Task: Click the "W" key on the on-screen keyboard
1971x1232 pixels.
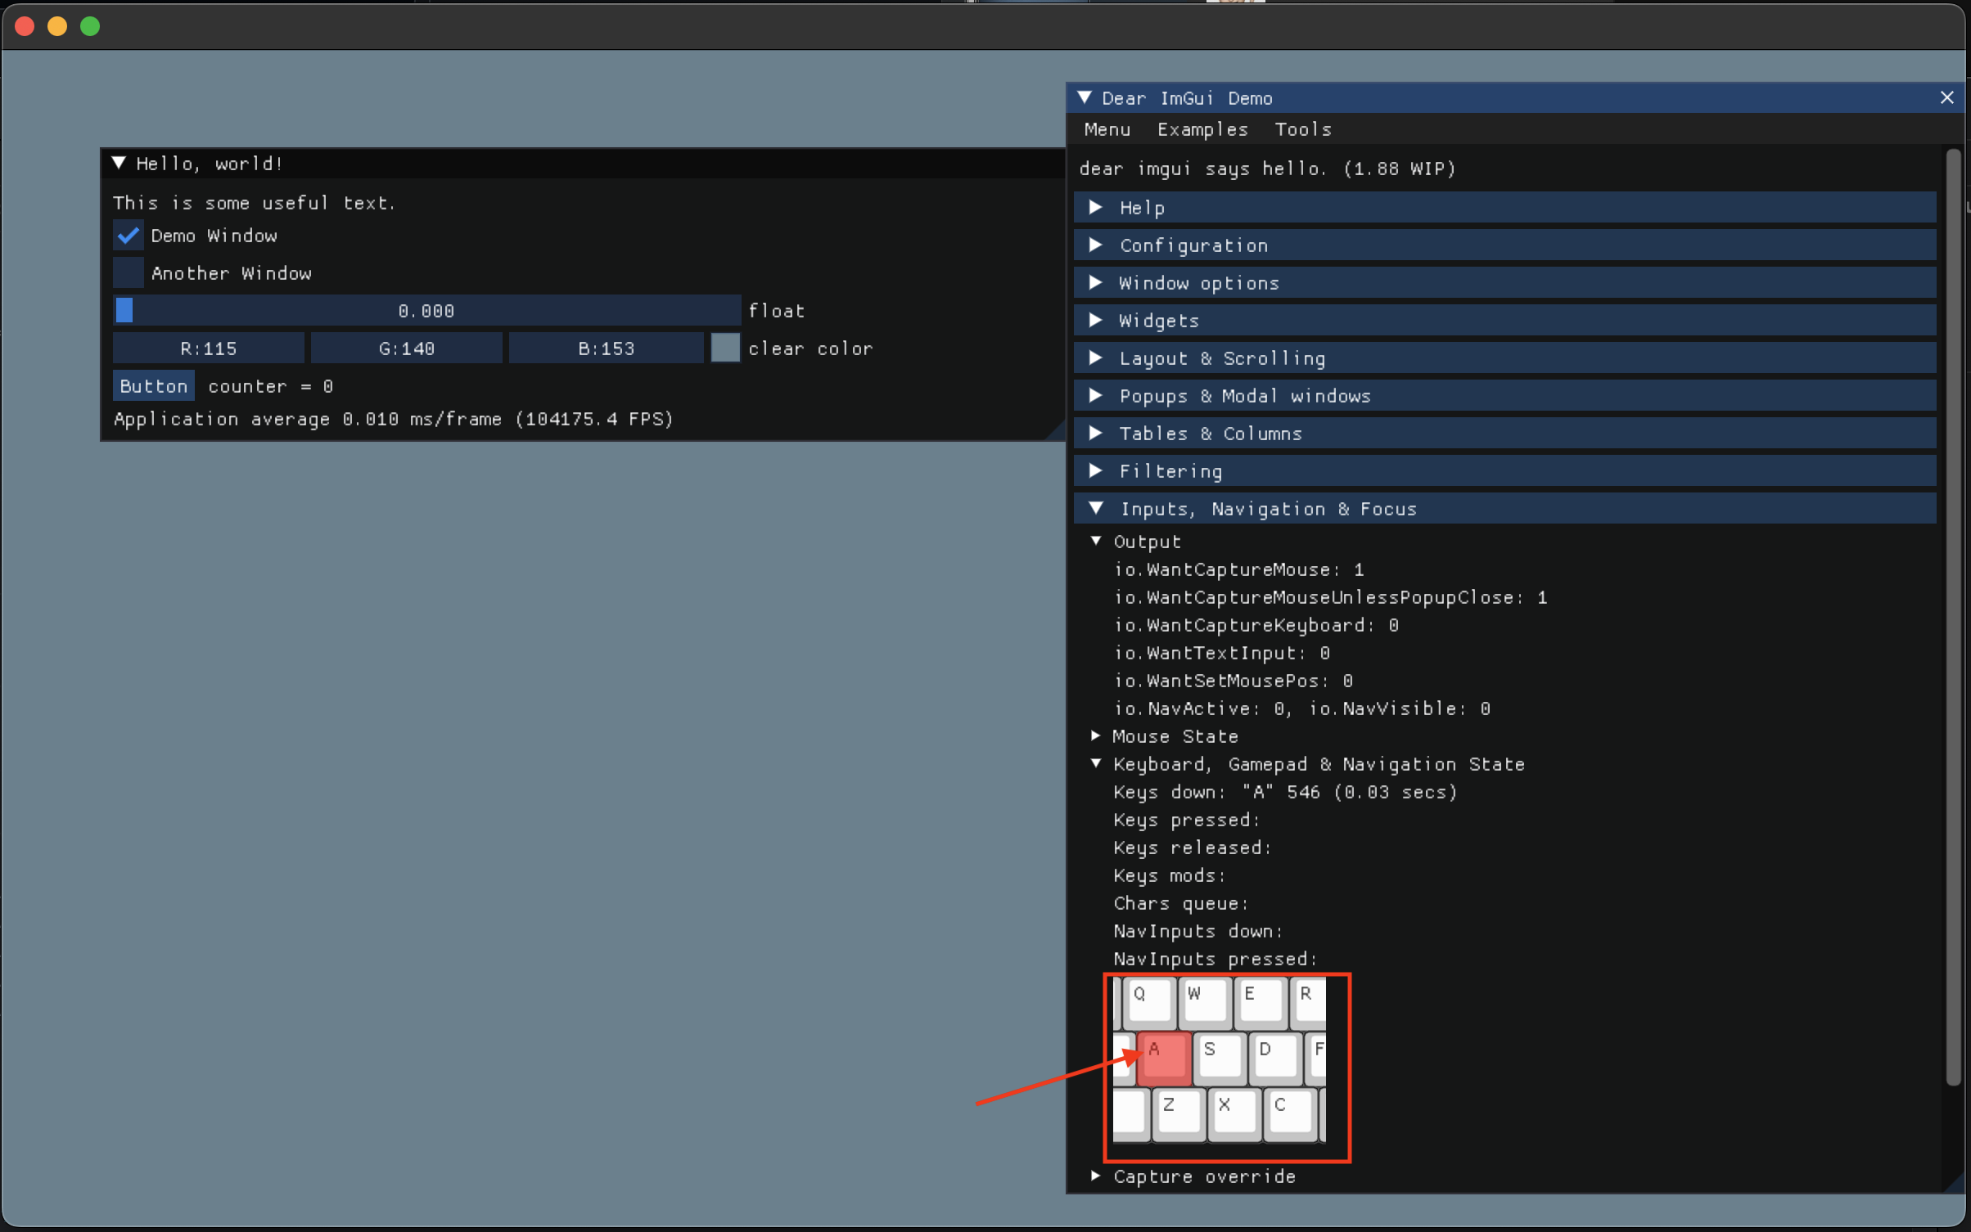Action: click(x=1205, y=1000)
